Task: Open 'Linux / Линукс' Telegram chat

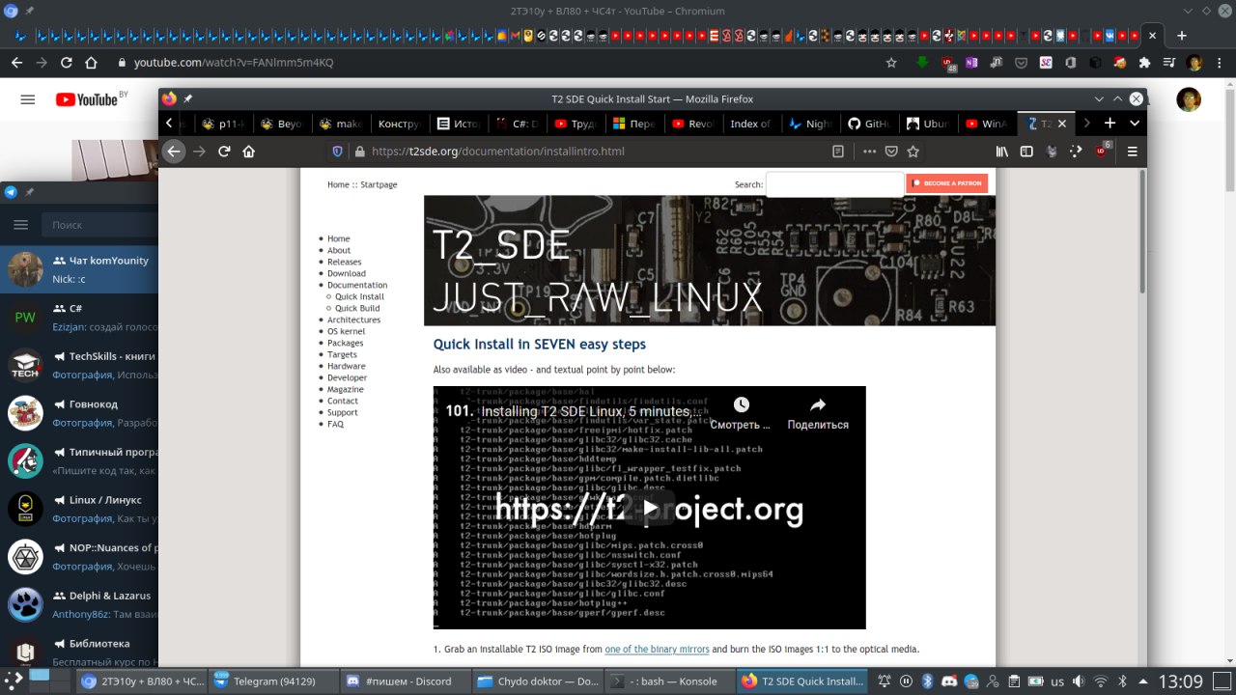Action: point(79,509)
